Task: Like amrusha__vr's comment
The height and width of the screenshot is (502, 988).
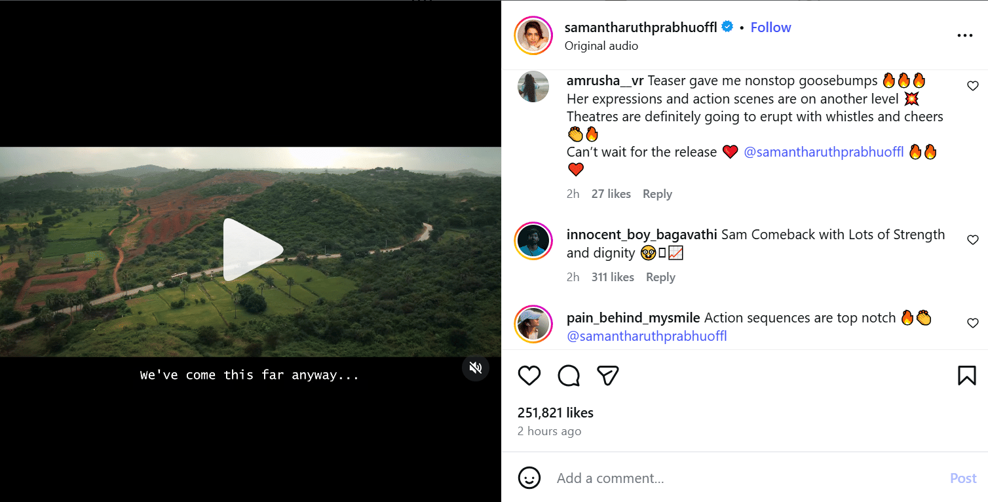Action: 973,86
